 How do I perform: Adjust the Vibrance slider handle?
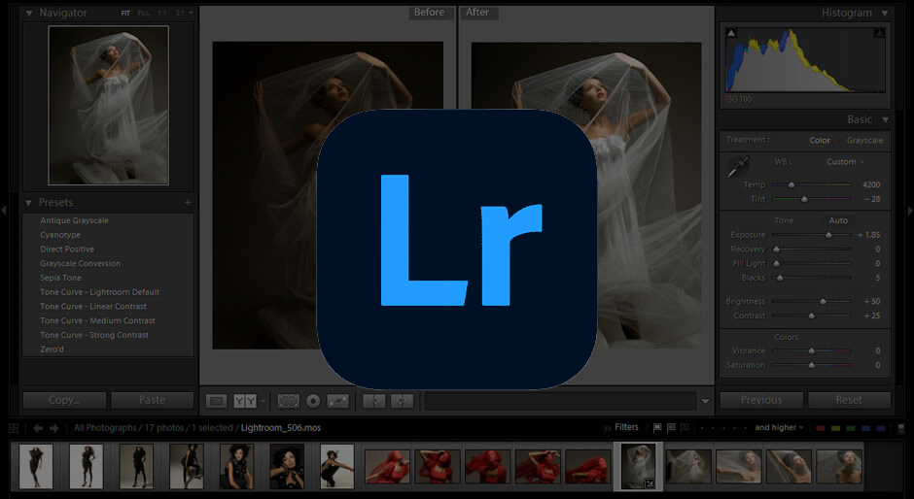pyautogui.click(x=811, y=351)
